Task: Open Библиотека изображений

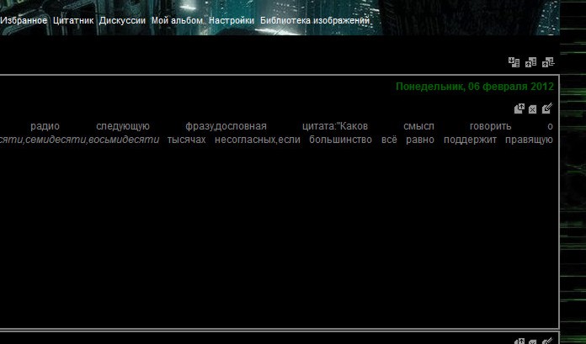Action: tap(314, 19)
